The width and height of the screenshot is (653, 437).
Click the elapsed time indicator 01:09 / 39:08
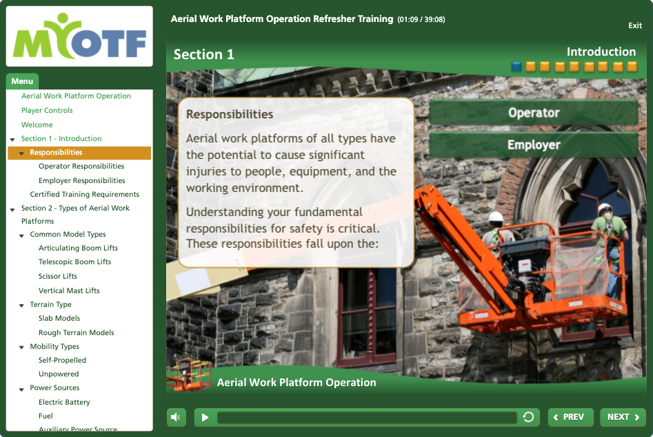click(x=421, y=19)
